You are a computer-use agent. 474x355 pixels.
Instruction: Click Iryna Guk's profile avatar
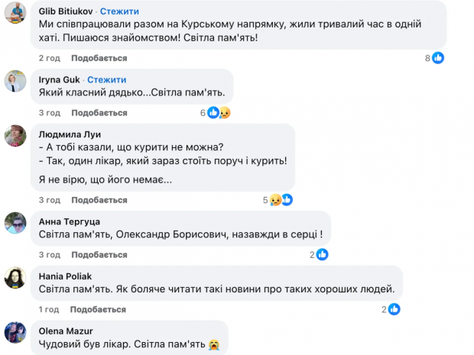[x=15, y=81]
